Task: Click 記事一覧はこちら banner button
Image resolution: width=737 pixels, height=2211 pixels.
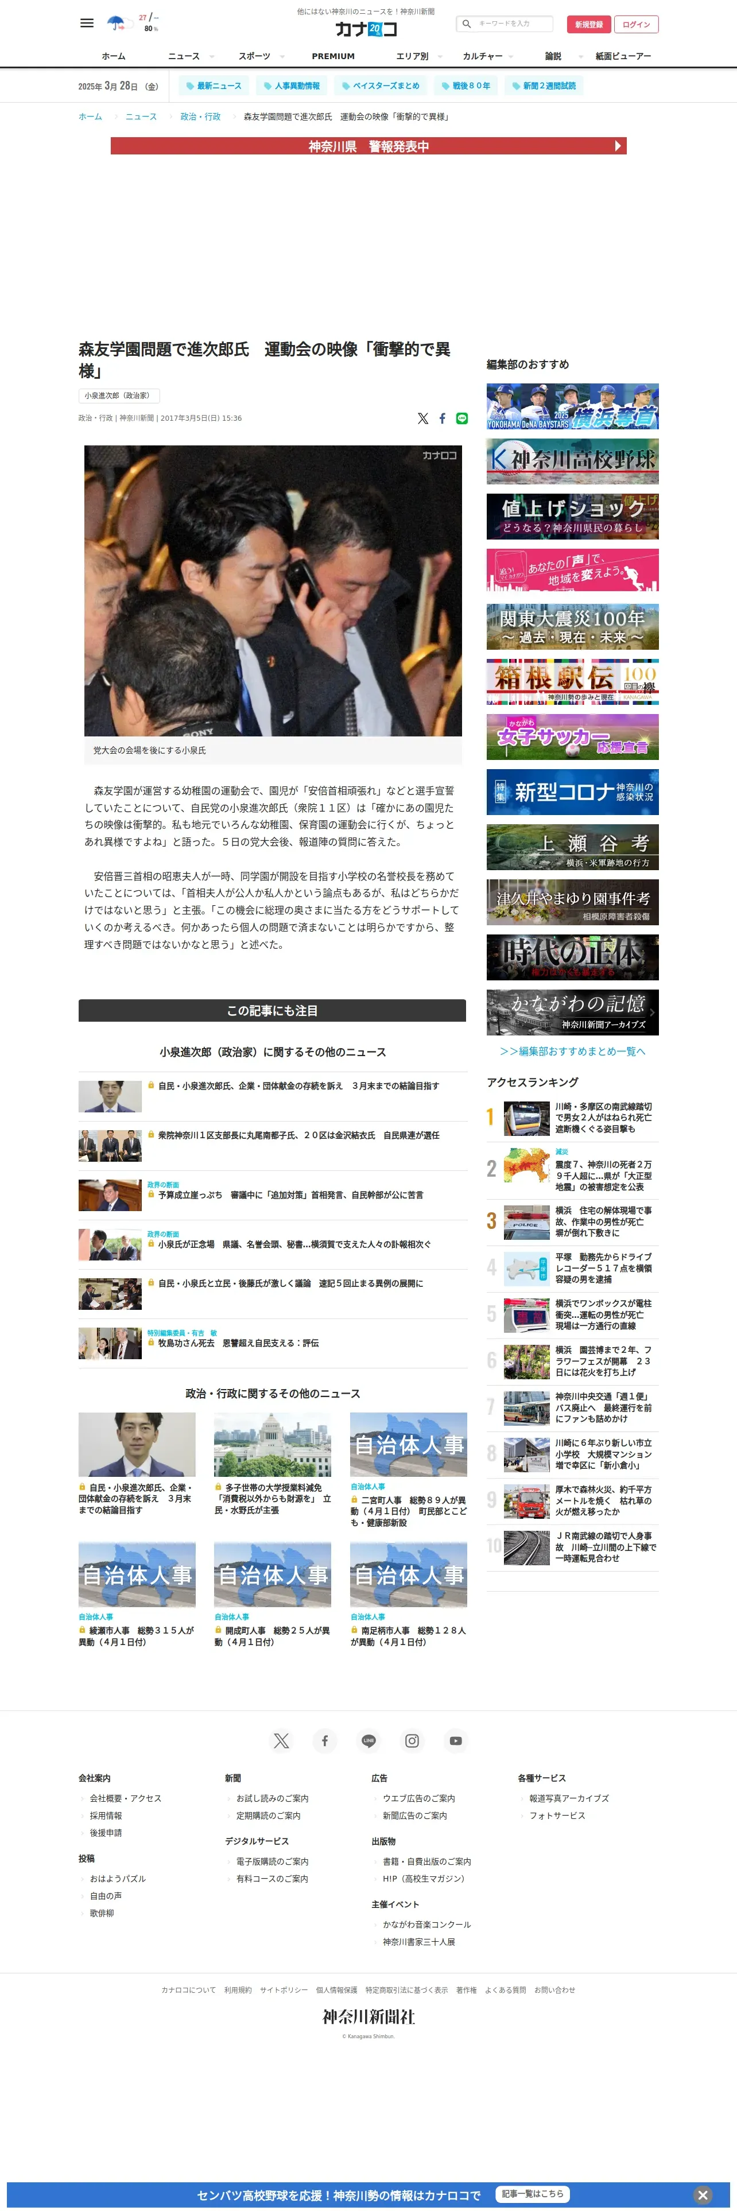Action: tap(533, 2193)
